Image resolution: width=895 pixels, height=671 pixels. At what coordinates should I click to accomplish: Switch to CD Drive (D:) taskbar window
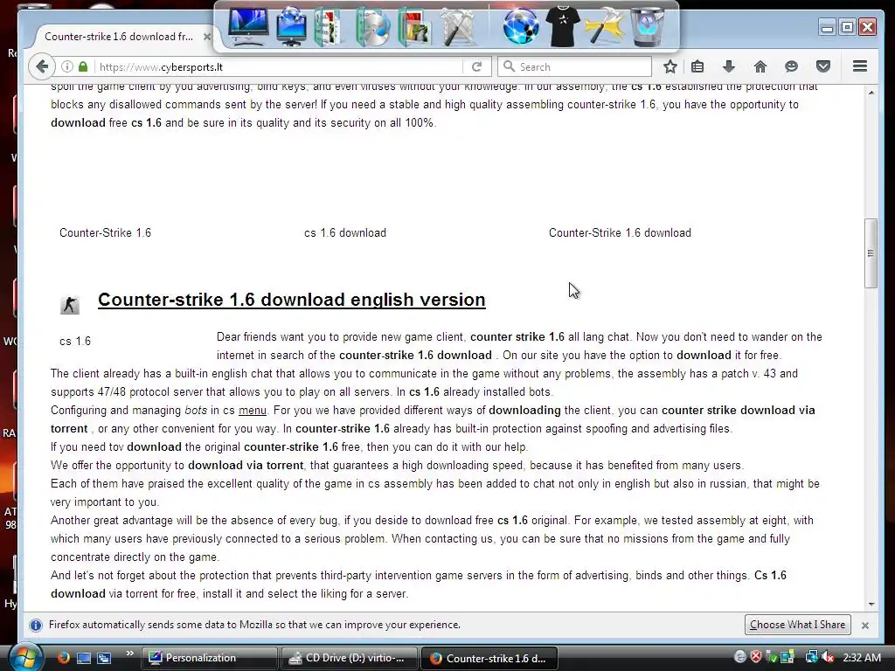[350, 658]
